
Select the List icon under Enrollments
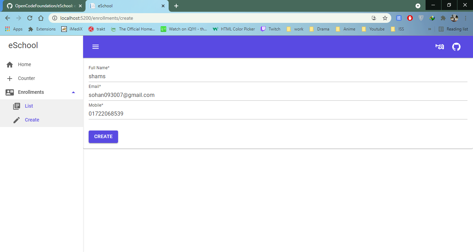tap(17, 106)
